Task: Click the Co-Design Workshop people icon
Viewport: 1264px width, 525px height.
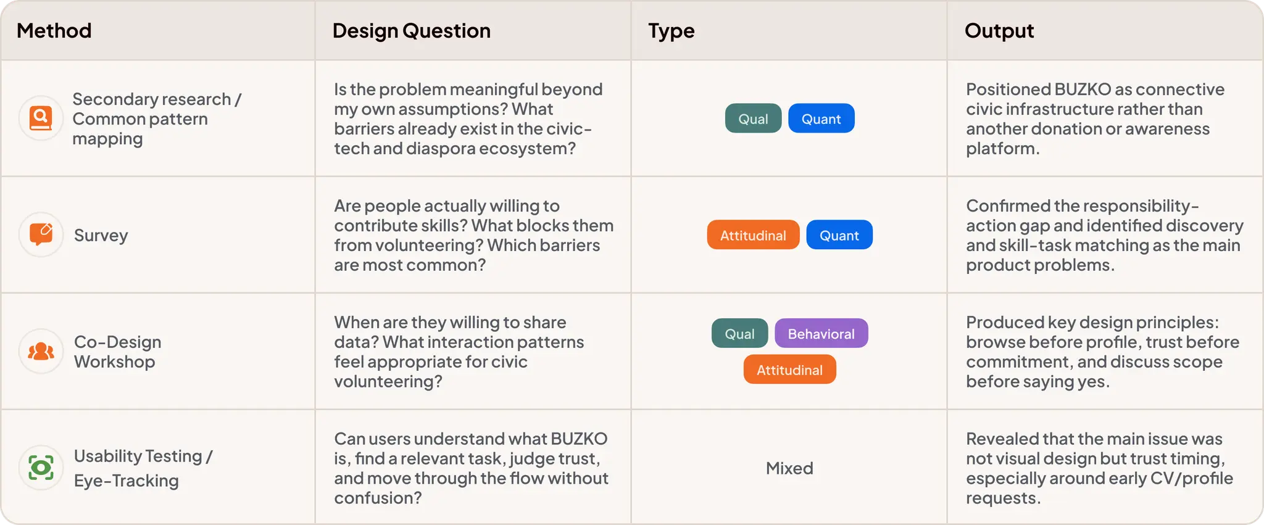Action: coord(41,351)
